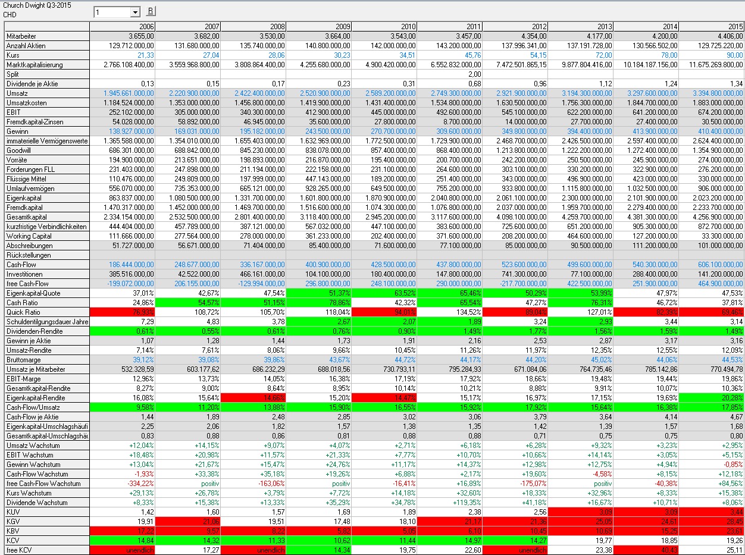Select the Eigenkapital-Quote row label

click(x=47, y=293)
